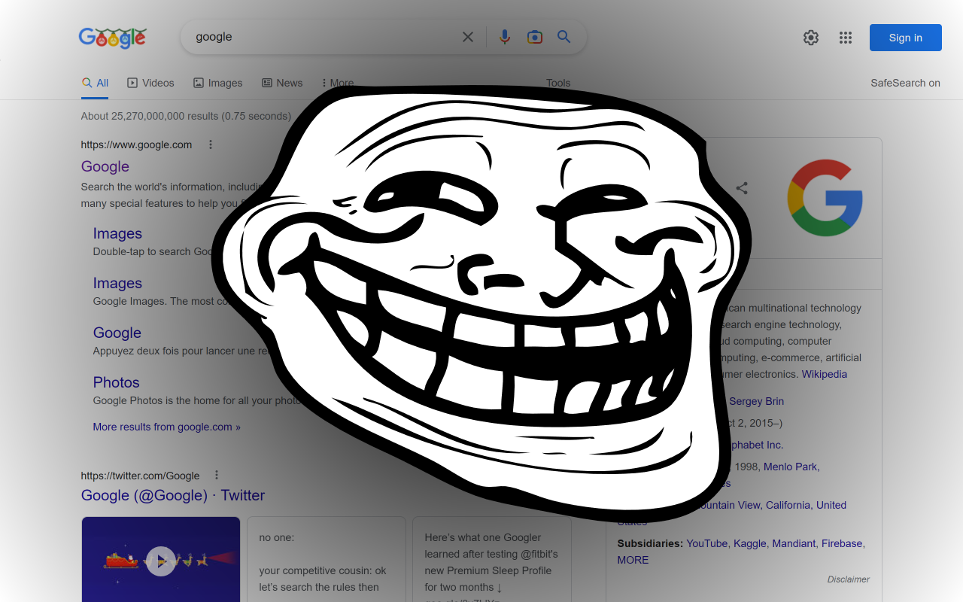963x602 pixels.
Task: Click the https://www.google.com URL text
Action: point(136,144)
